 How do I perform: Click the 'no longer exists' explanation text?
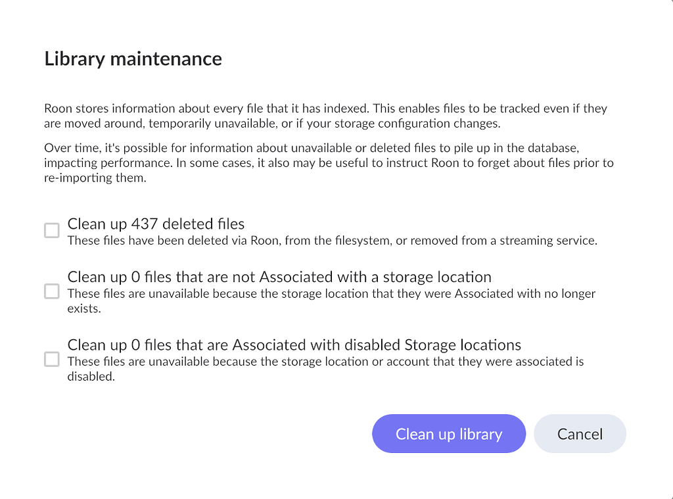(x=331, y=300)
